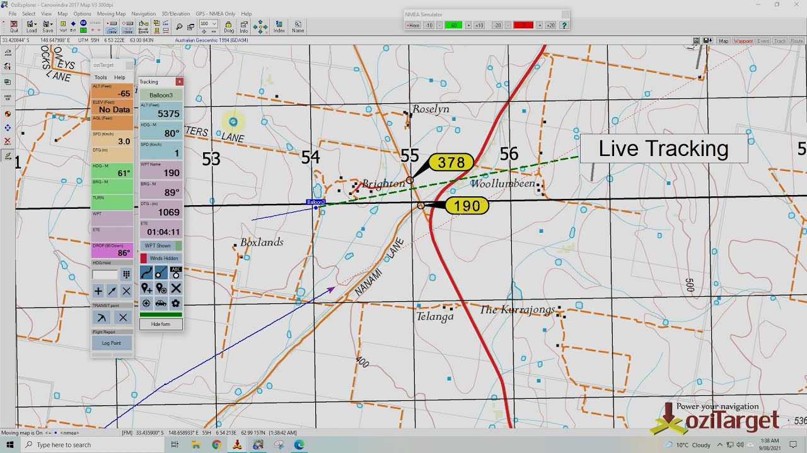Screen dimensions: 807x453
Task: Close the Tracking panel
Action: click(180, 81)
